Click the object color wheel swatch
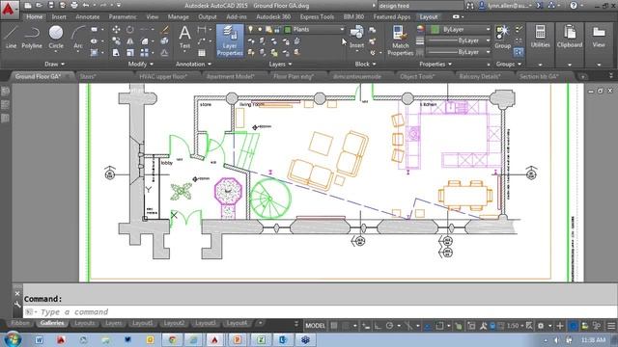Viewport: 618px width, 347px height. pyautogui.click(x=420, y=29)
